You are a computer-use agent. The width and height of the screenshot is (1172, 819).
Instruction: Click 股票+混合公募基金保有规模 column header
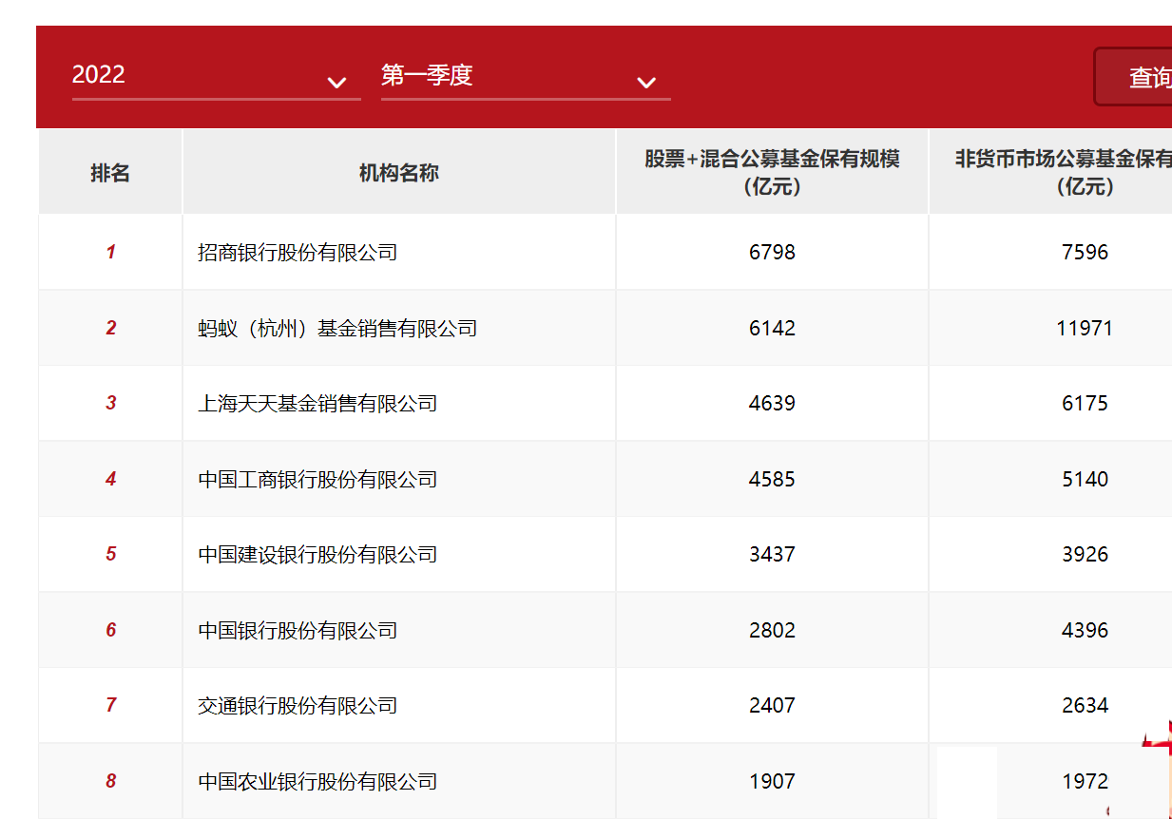click(772, 173)
